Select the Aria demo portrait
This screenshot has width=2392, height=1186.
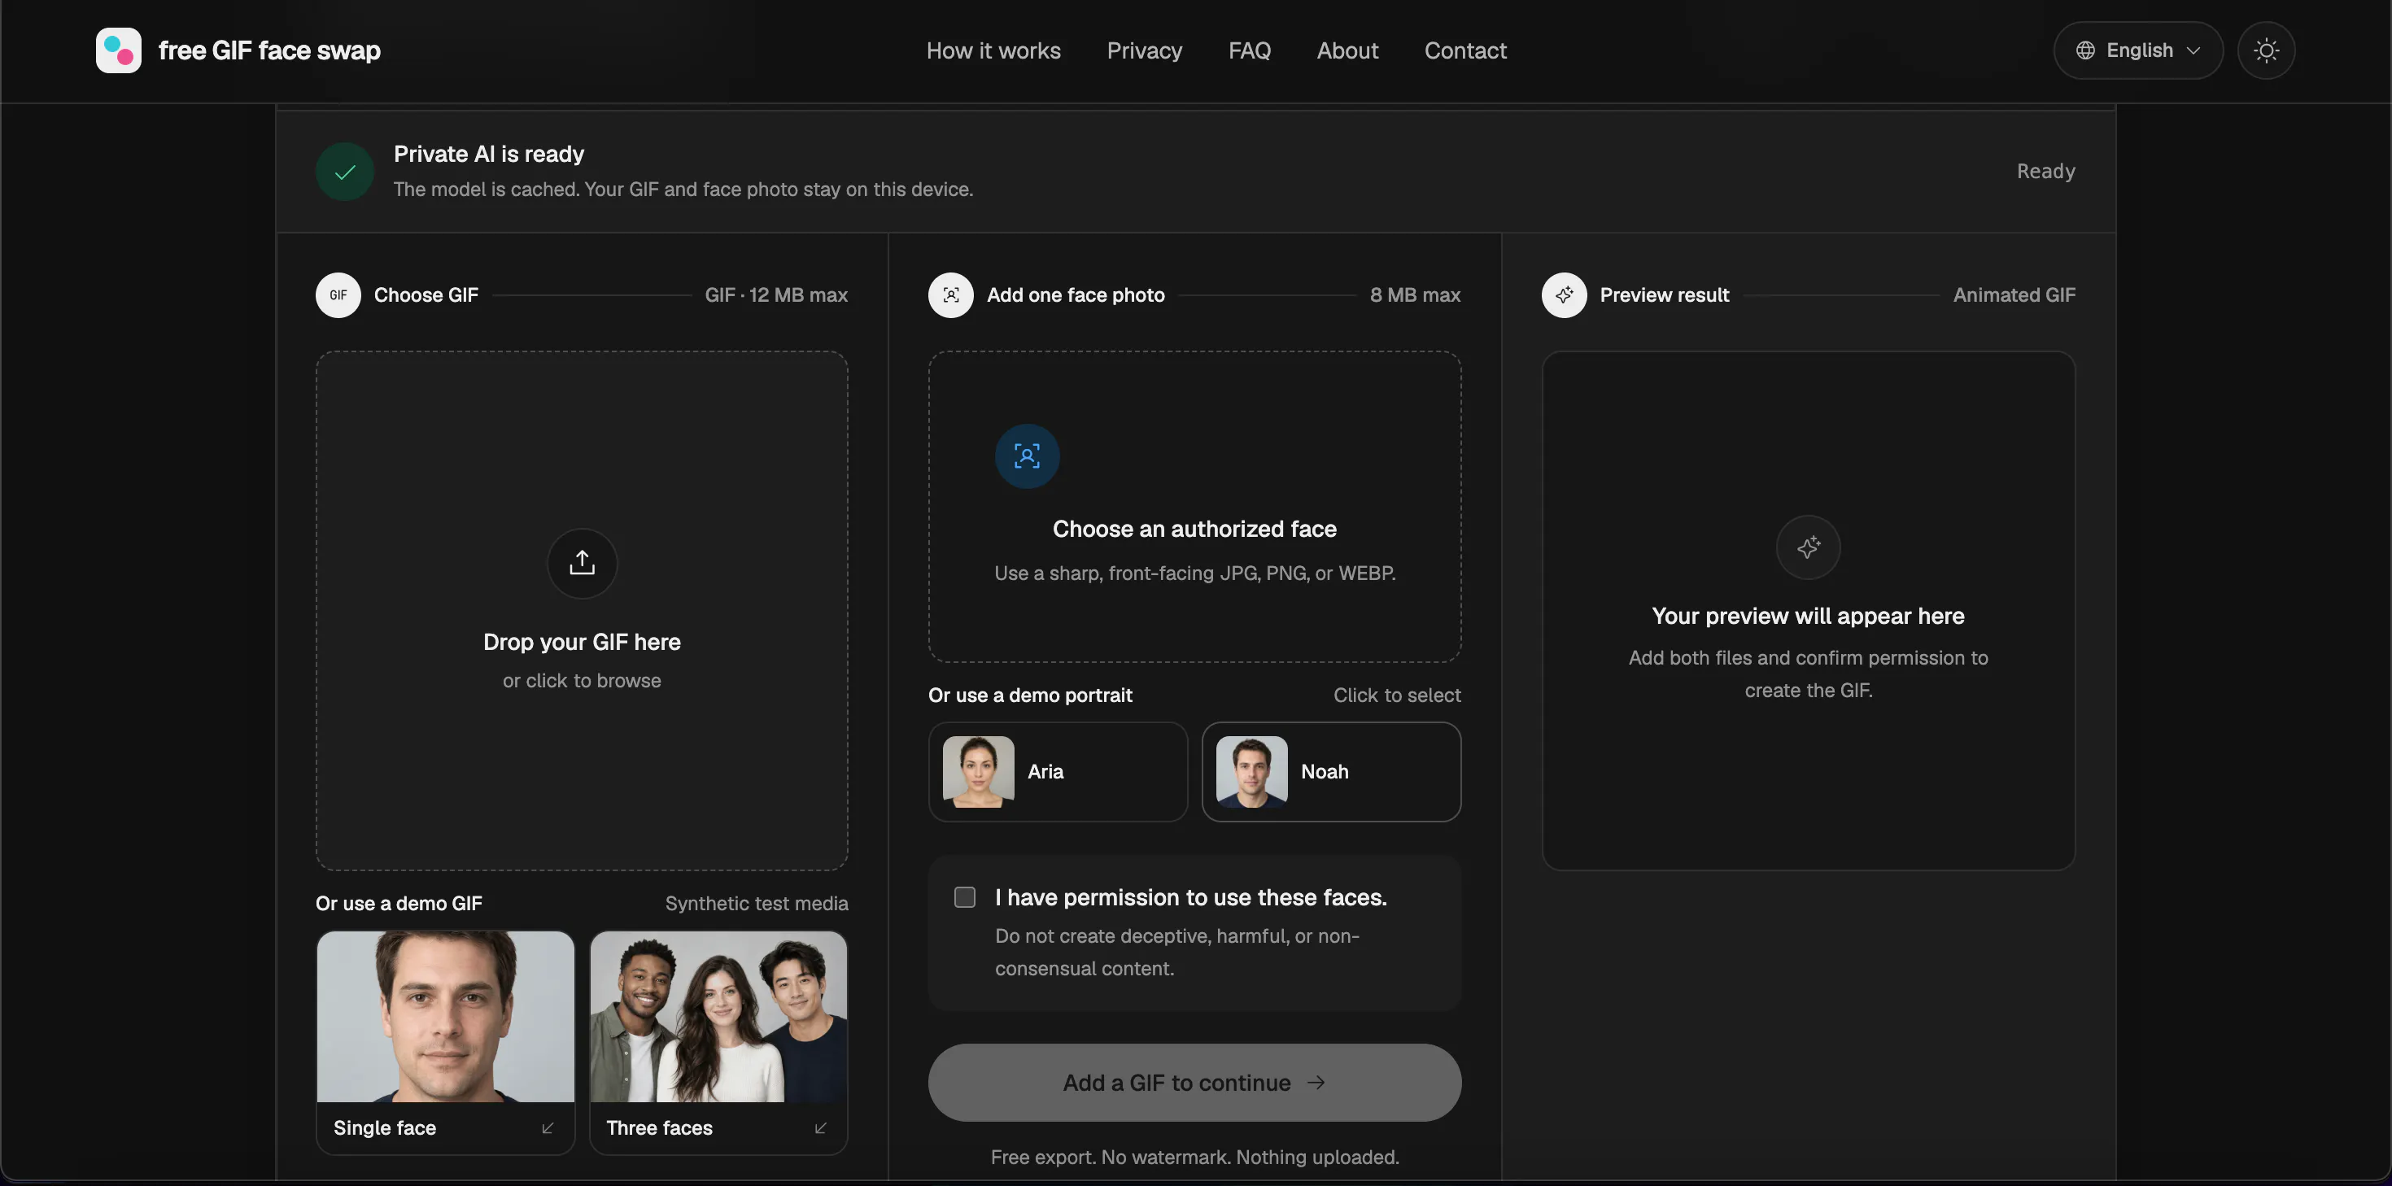click(1058, 772)
